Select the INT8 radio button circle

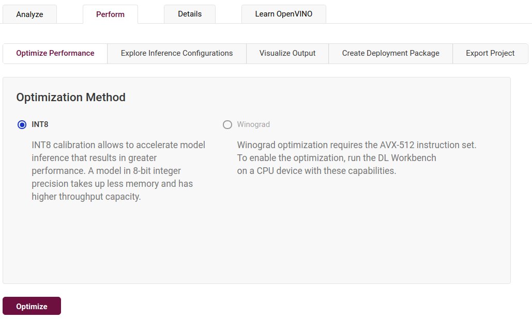[x=22, y=124]
